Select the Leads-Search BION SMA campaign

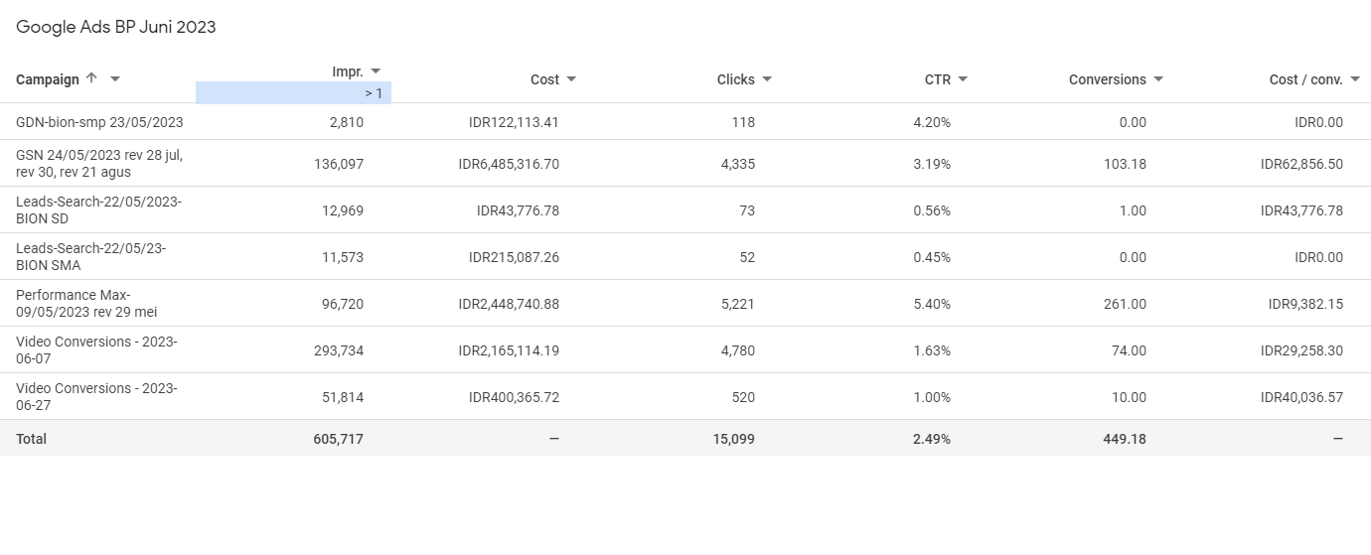[x=91, y=256]
